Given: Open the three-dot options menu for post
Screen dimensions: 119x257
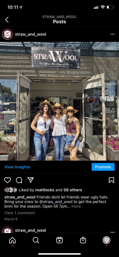Looking at the screenshot, I should click(113, 34).
